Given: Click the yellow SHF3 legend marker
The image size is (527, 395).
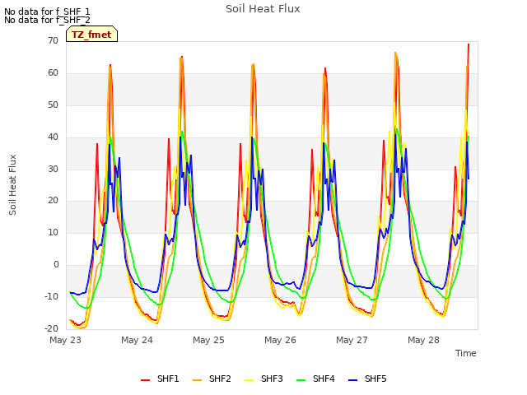Looking at the screenshot, I should pos(249,380).
